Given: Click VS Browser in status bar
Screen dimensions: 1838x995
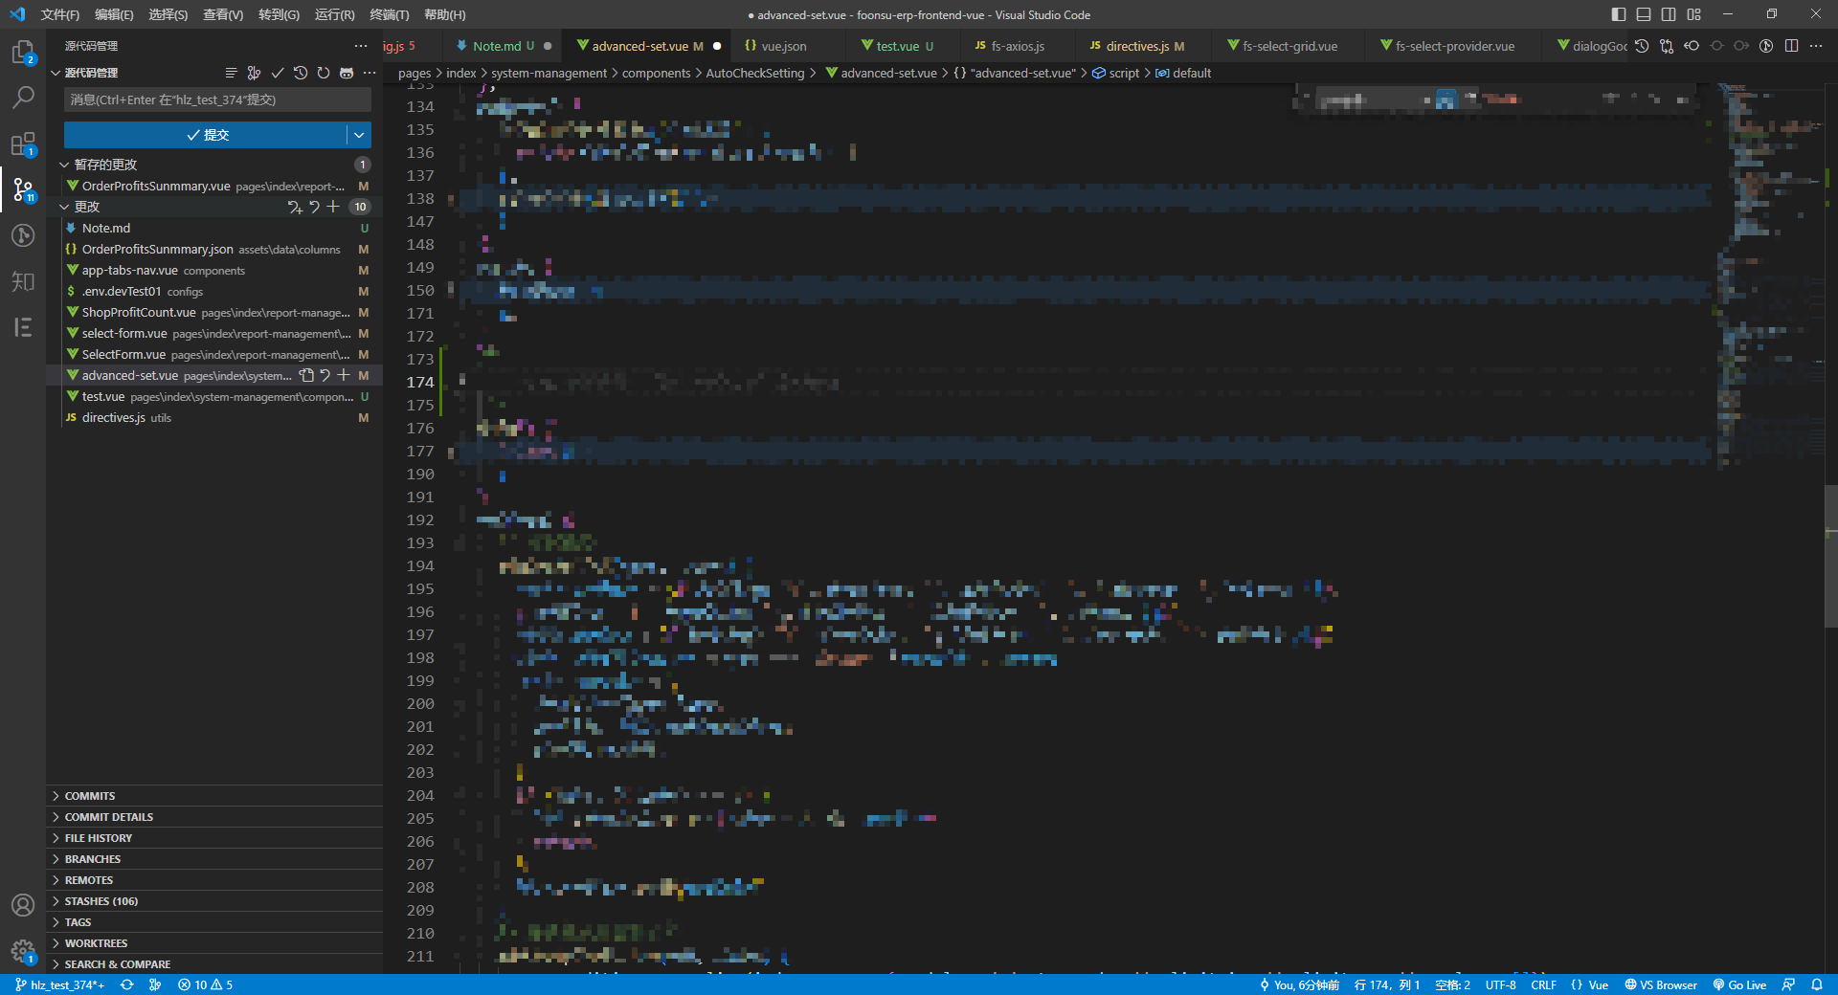Looking at the screenshot, I should tap(1661, 984).
